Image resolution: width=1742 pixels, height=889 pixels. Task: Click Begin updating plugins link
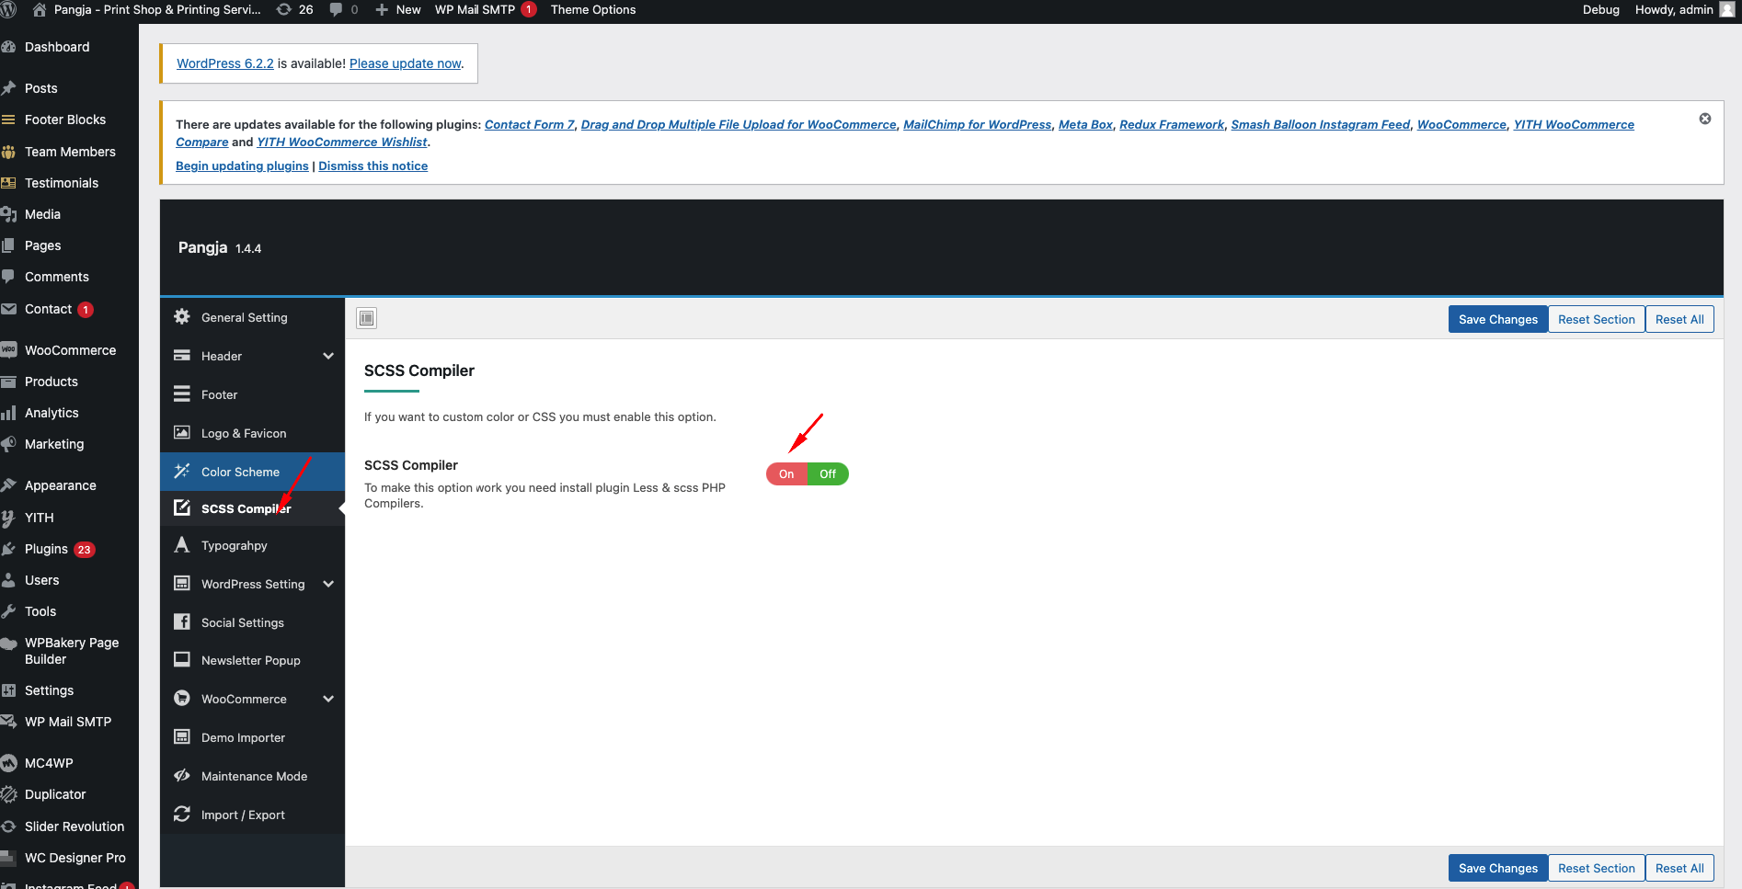coord(242,165)
